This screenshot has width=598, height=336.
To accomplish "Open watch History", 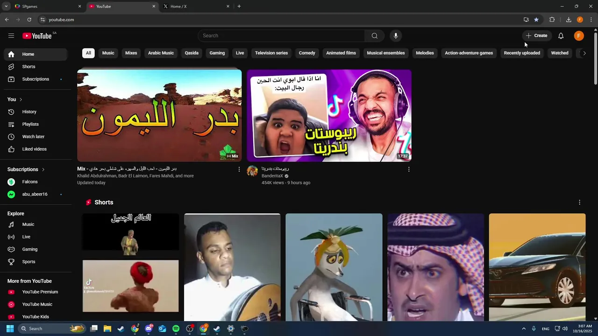I will [x=36, y=112].
